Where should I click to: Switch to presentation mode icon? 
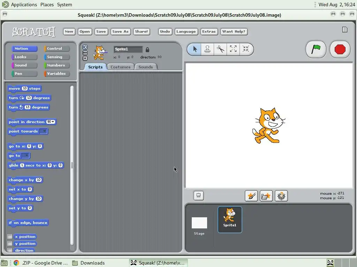point(198,195)
